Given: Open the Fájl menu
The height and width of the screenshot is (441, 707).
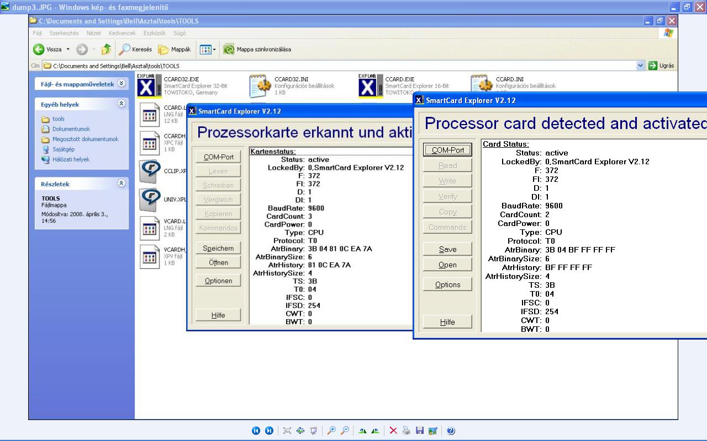Looking at the screenshot, I should click(37, 33).
